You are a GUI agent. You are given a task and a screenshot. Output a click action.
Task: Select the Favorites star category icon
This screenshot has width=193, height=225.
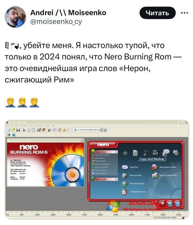(x=125, y=153)
